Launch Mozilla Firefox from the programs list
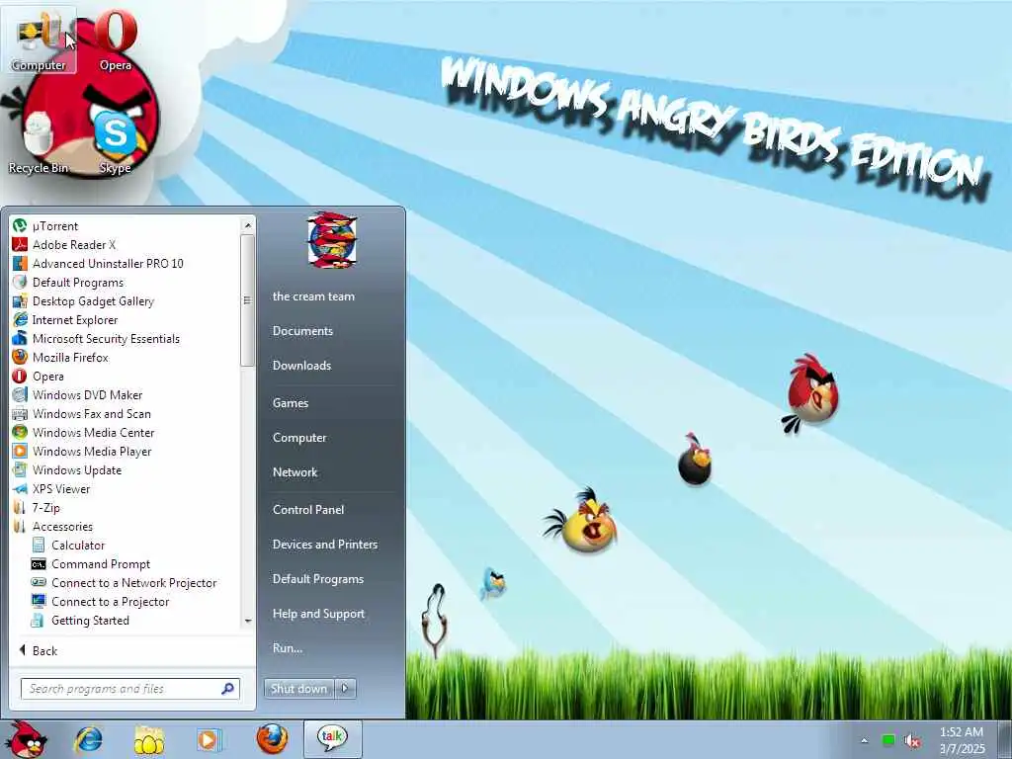The width and height of the screenshot is (1012, 759). (60, 357)
